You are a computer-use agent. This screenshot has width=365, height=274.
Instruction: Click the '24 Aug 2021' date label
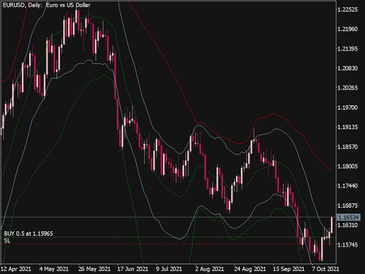click(250, 269)
